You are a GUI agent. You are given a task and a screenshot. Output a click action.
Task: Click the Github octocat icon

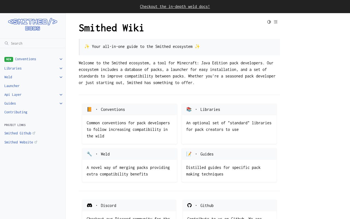[189, 205]
